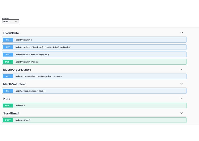This screenshot has width=199, height=141.
Task: Open /api/MacthOrganization/{organizationName} path
Action: 38,76
